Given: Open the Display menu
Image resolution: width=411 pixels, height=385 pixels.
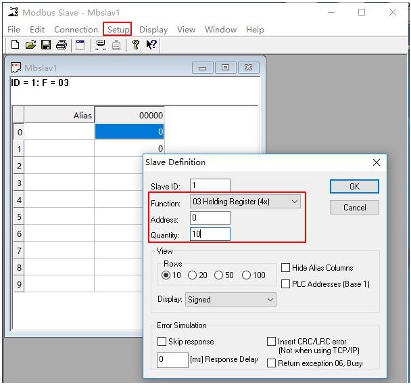Looking at the screenshot, I should pos(153,29).
